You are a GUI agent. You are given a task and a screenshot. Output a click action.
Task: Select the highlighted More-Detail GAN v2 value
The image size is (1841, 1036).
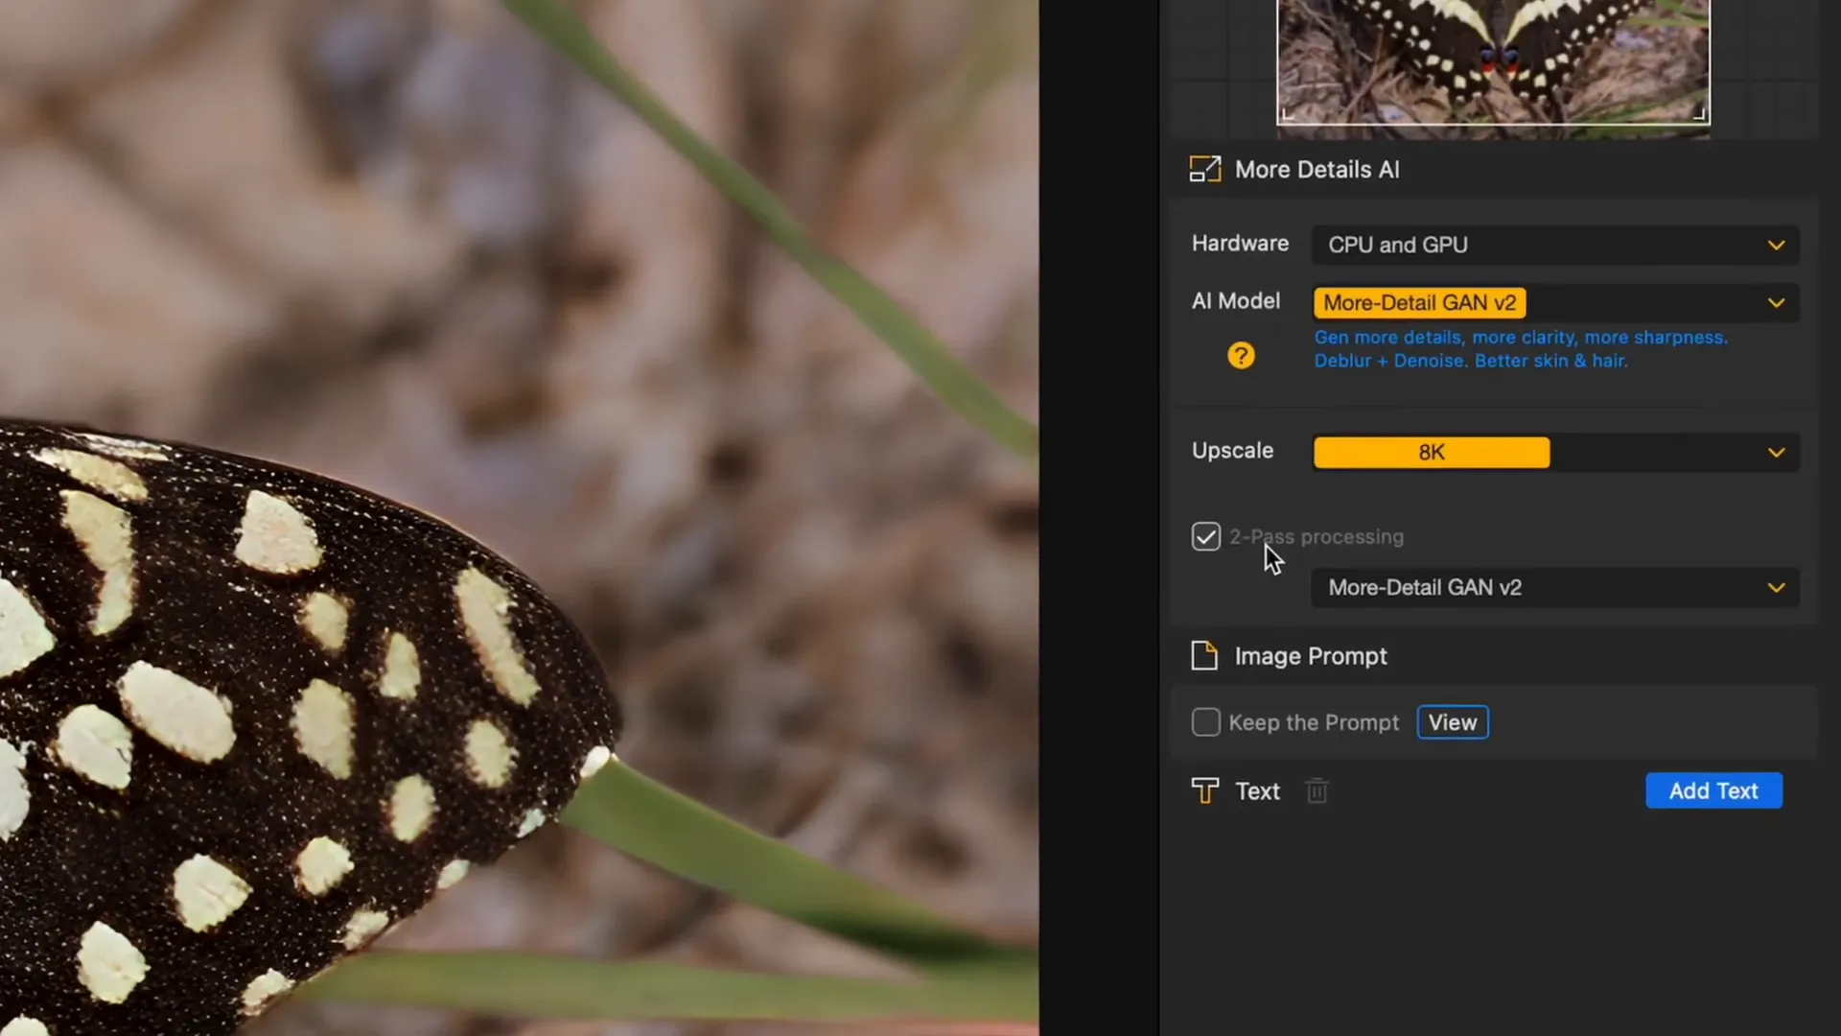(1419, 302)
